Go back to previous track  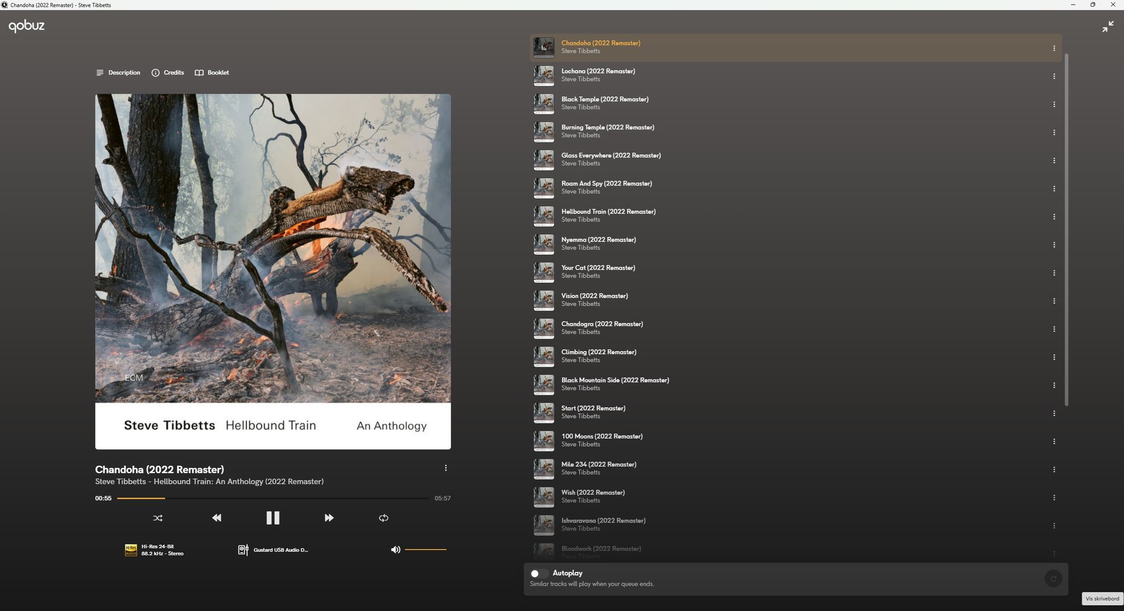pyautogui.click(x=217, y=518)
